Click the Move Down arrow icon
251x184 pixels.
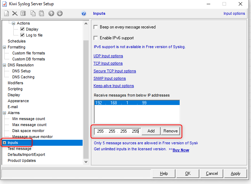click(x=60, y=14)
